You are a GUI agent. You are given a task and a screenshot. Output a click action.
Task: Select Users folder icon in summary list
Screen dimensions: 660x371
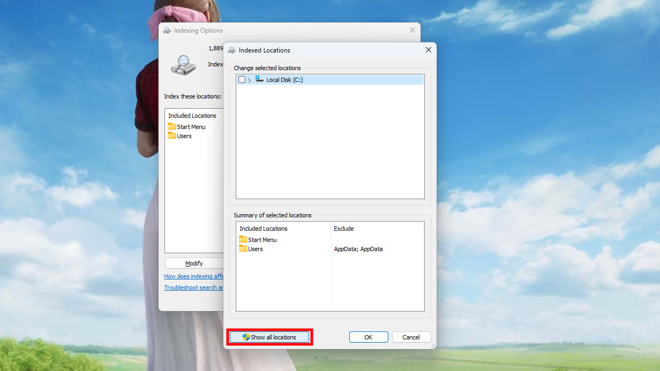[243, 248]
